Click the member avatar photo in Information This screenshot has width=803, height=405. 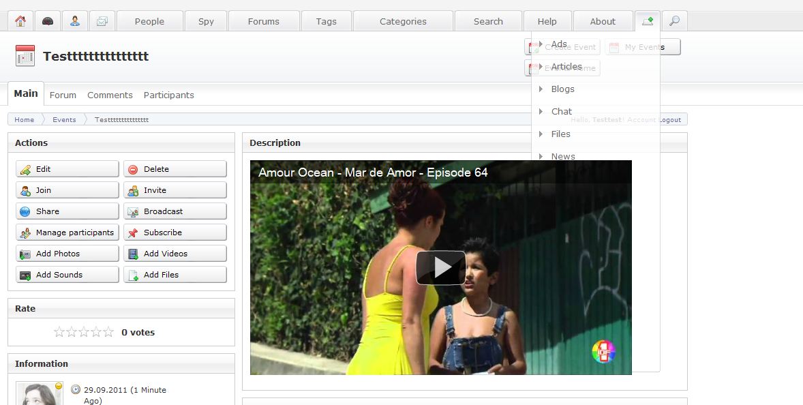pyautogui.click(x=39, y=393)
